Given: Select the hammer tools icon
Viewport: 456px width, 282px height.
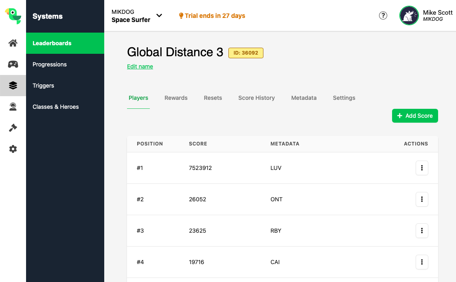Looking at the screenshot, I should click(13, 128).
